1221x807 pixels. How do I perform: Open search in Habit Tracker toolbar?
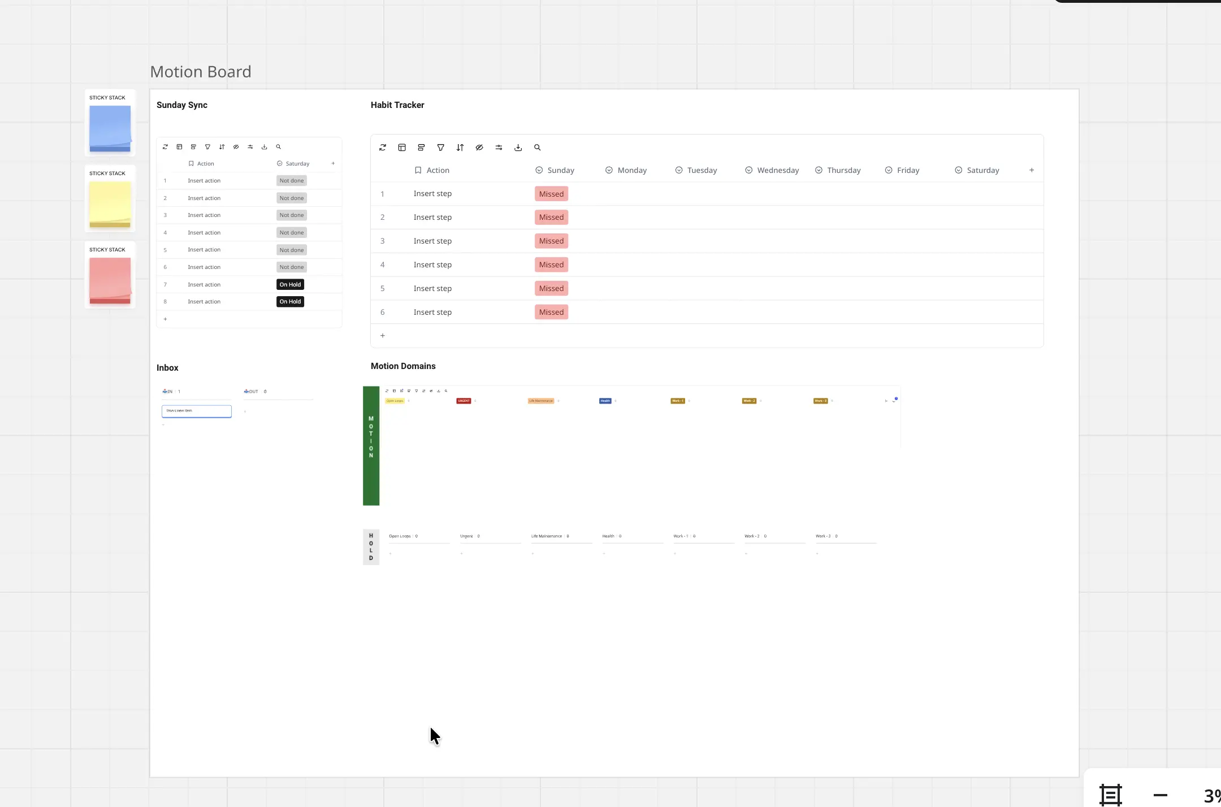(x=537, y=147)
